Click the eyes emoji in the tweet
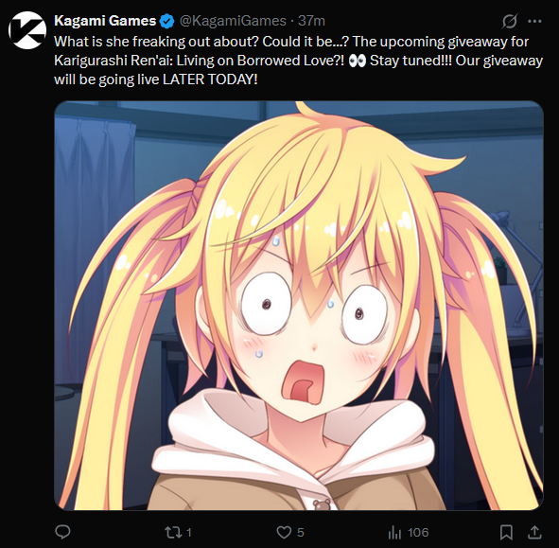Image resolution: width=559 pixels, height=548 pixels. point(358,61)
